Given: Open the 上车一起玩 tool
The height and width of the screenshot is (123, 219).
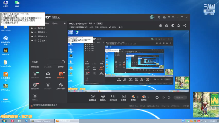Looking at the screenshot, I should [60, 86].
